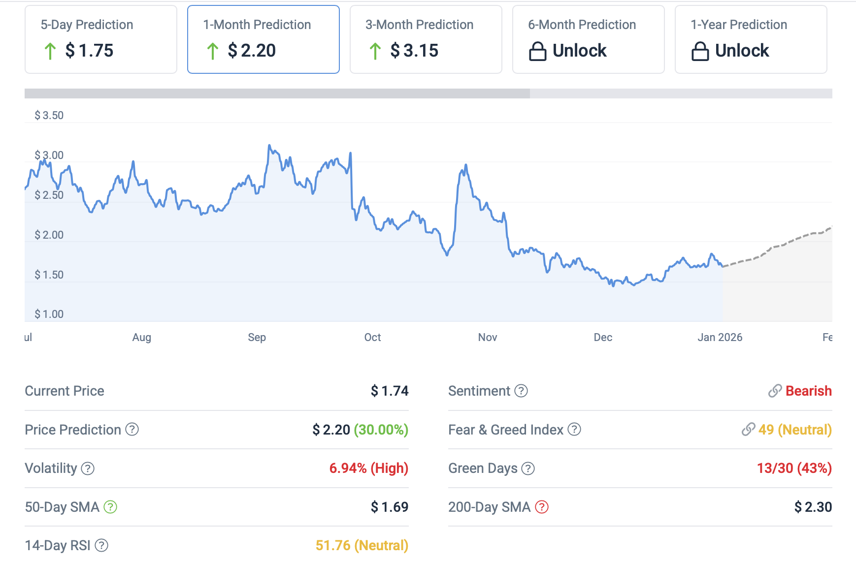Image resolution: width=856 pixels, height=561 pixels.
Task: Click the Nov label on the chart axis
Action: click(487, 337)
